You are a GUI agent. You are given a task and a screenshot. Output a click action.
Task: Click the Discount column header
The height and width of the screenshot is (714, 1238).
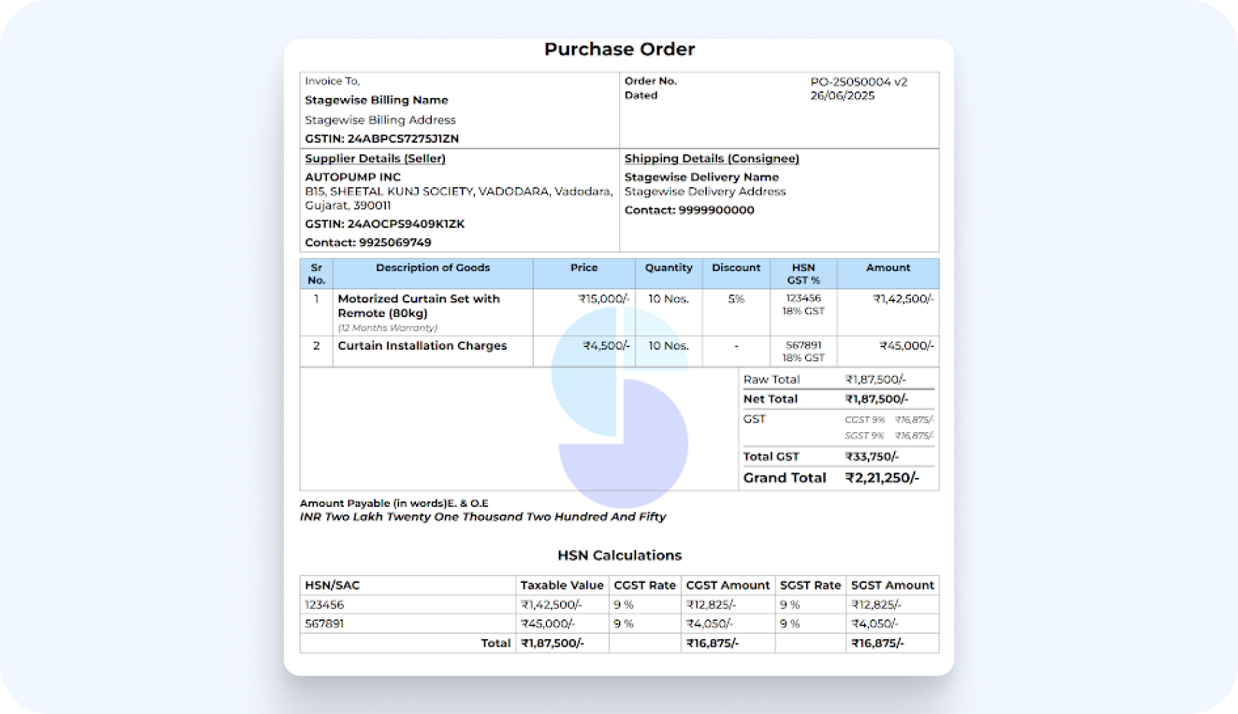736,268
